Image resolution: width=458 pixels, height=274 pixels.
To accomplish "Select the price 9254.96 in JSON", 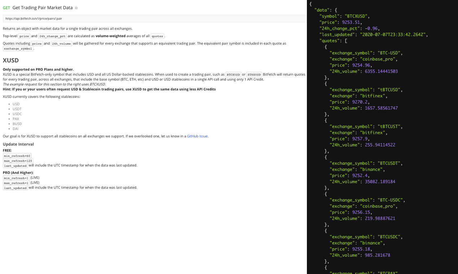I will pos(362,65).
